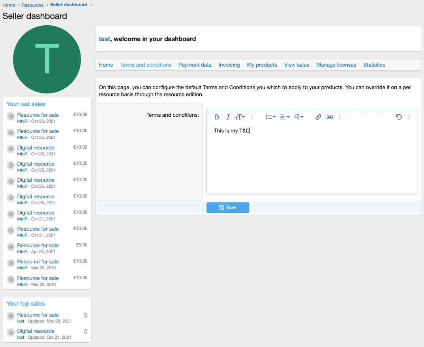The width and height of the screenshot is (424, 347).
Task: Click gear icon beside Oct 21 Resource for sale
Action: (11, 230)
